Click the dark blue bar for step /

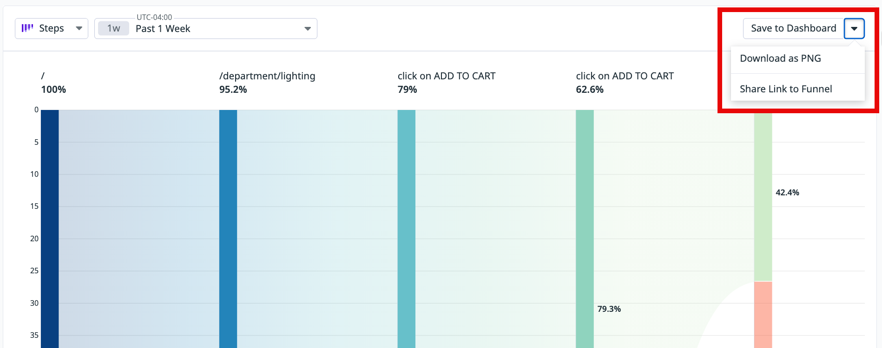tap(50, 227)
